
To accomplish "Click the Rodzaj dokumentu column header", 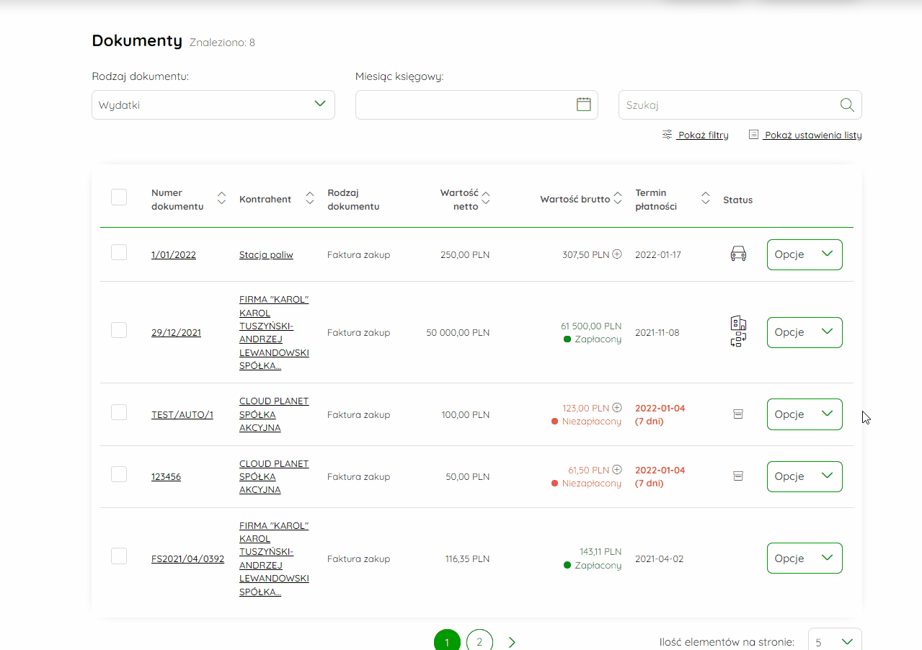I will coord(353,200).
